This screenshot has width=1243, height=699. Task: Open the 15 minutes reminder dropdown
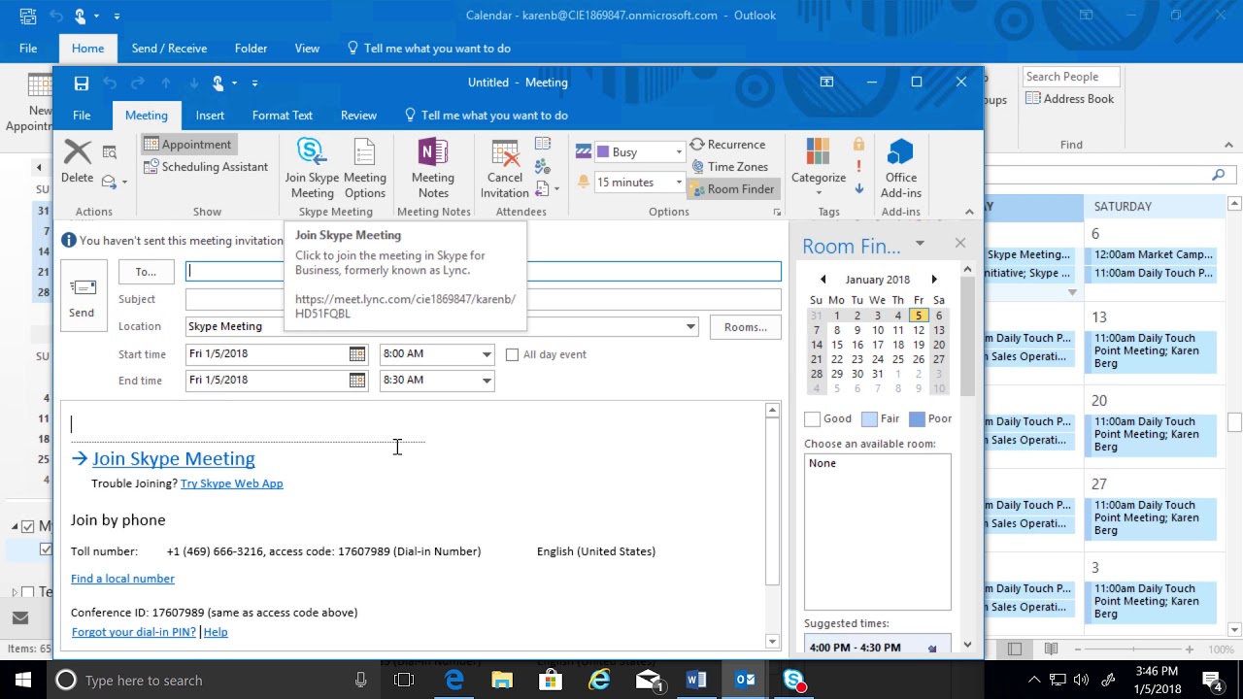tap(679, 183)
